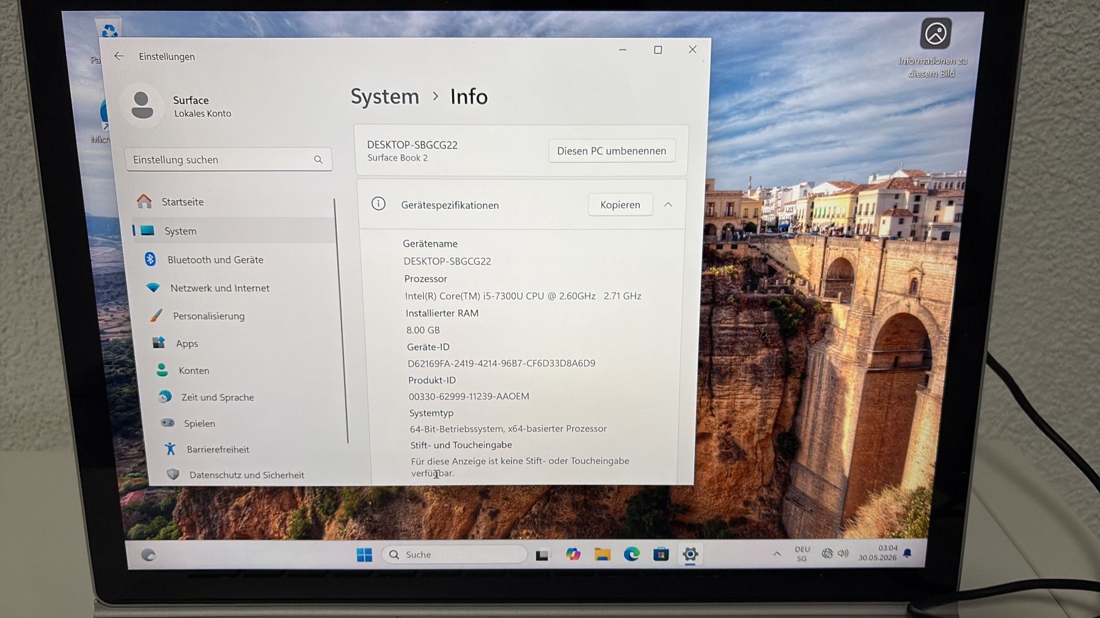Open network status globe in tray
The image size is (1100, 618).
click(827, 553)
